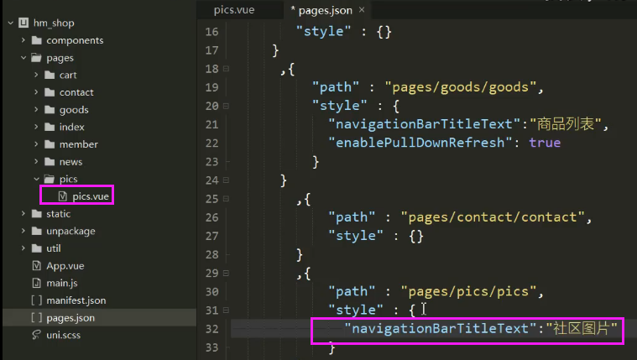Collapse the pics folder chevron
Image resolution: width=637 pixels, height=360 pixels.
pyautogui.click(x=36, y=179)
